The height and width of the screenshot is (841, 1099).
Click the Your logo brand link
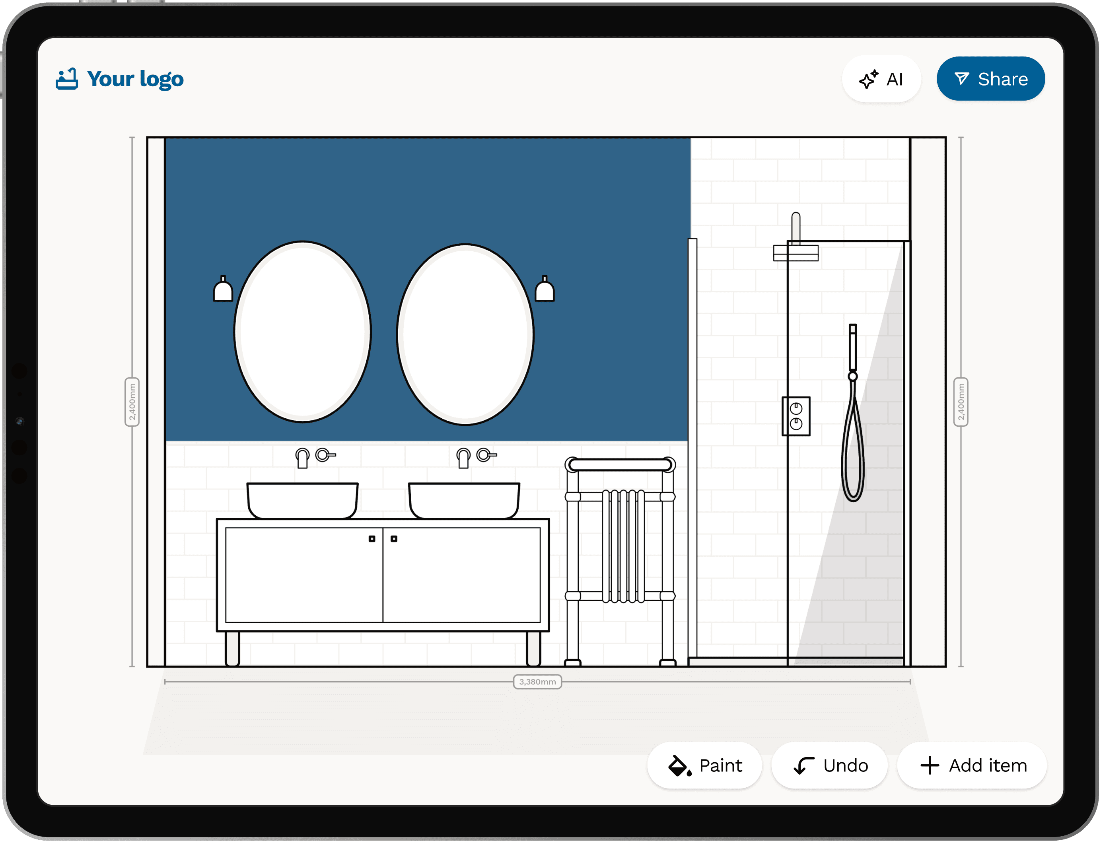[120, 79]
